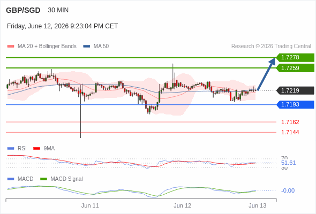Click the 1.7259 resistance price tag

coord(295,68)
